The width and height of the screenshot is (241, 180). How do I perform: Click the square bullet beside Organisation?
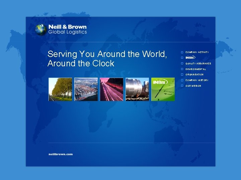tap(182, 75)
